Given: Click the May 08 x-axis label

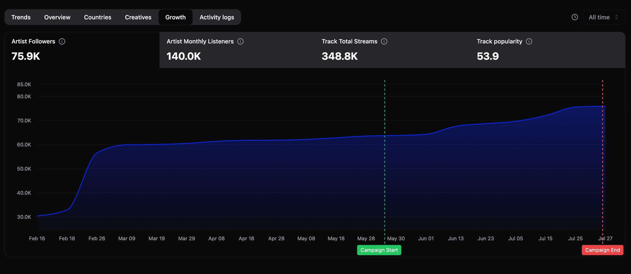Looking at the screenshot, I should tap(306, 239).
